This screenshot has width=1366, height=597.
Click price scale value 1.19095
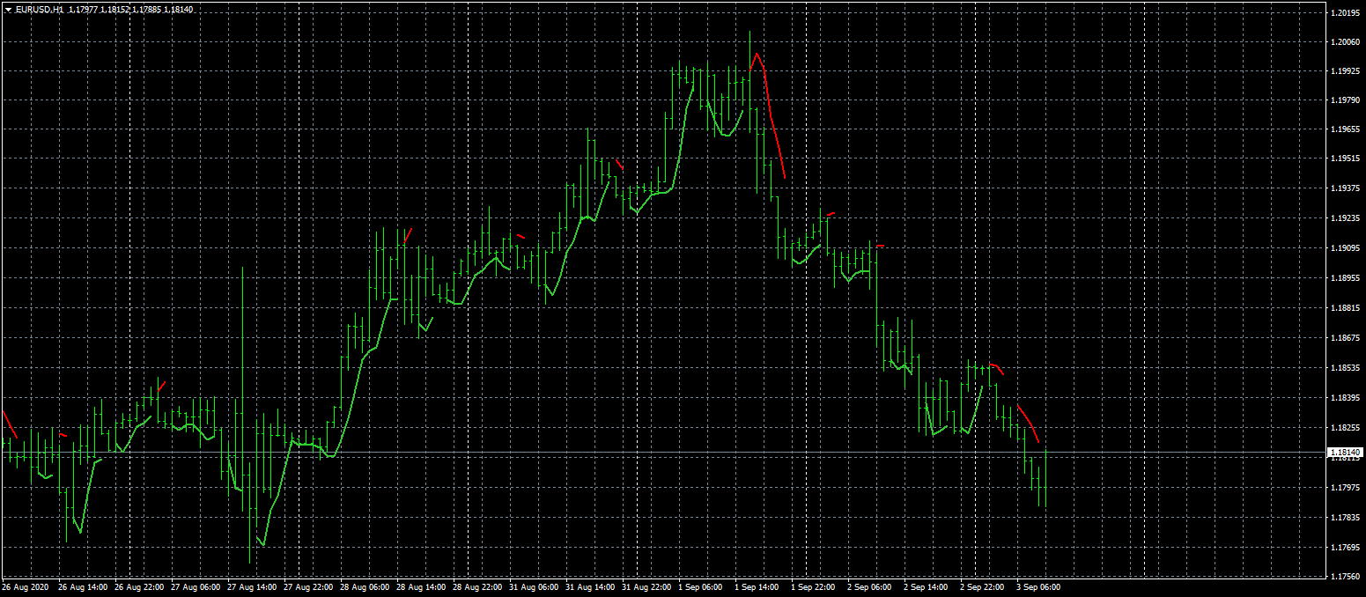[1348, 250]
